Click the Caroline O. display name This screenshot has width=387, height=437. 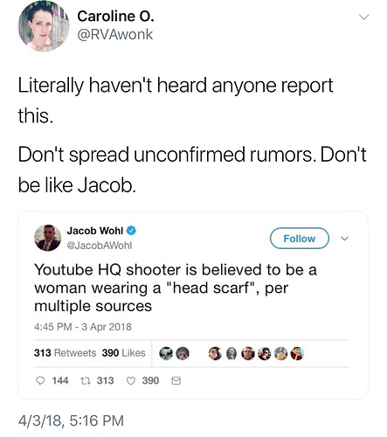(x=115, y=16)
